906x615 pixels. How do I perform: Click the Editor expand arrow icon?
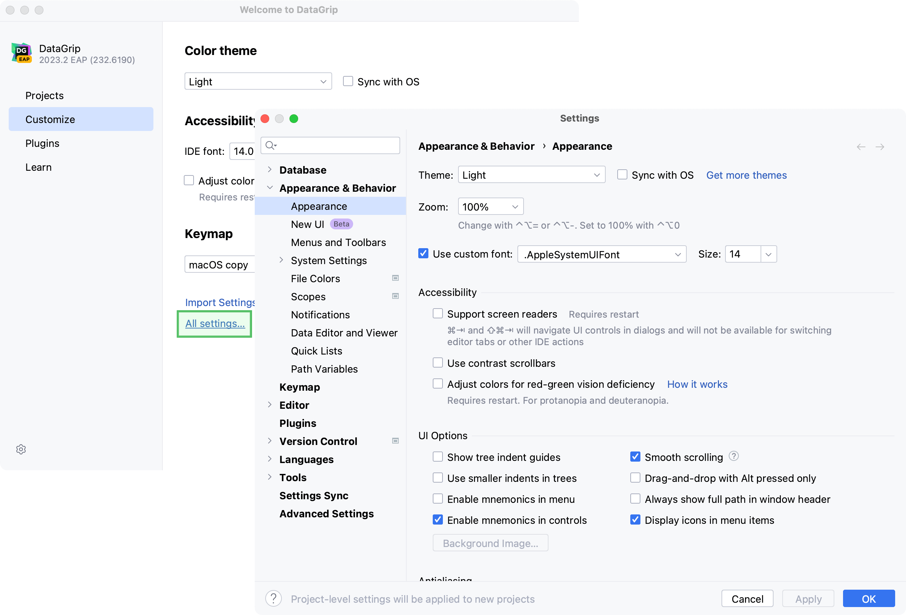pyautogui.click(x=270, y=404)
